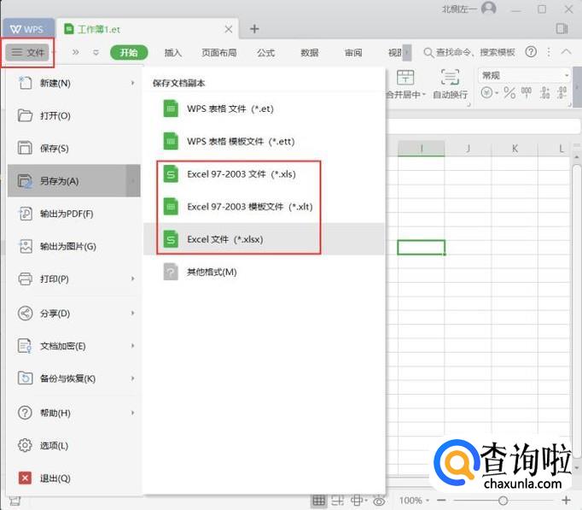Open the 常规 number format dropdown
Viewport: 582px width, 510px height.
pyautogui.click(x=524, y=76)
